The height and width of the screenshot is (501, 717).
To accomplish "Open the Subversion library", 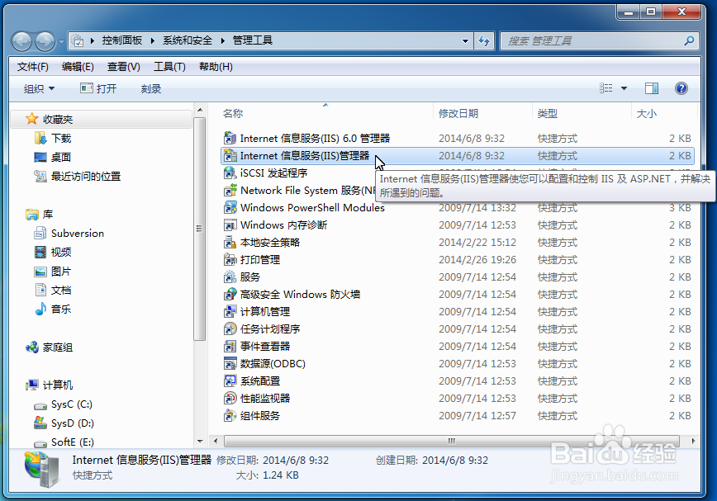I will (78, 234).
